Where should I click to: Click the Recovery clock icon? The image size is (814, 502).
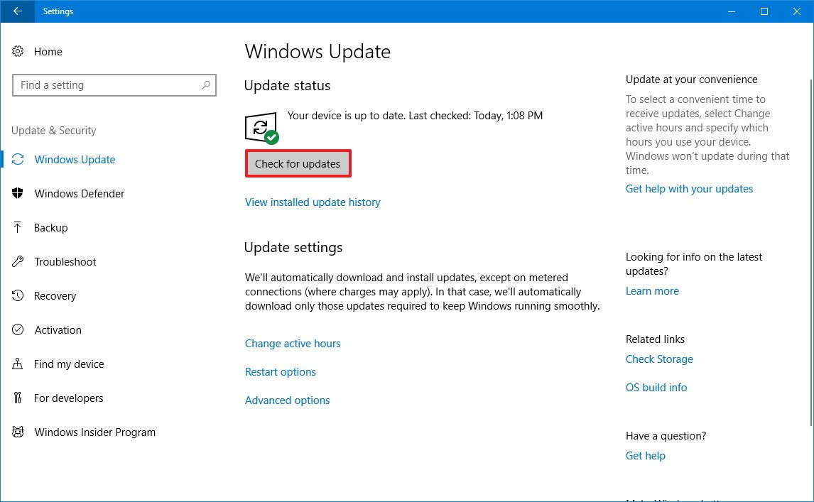18,295
